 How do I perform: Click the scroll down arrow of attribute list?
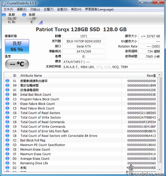point(160,169)
